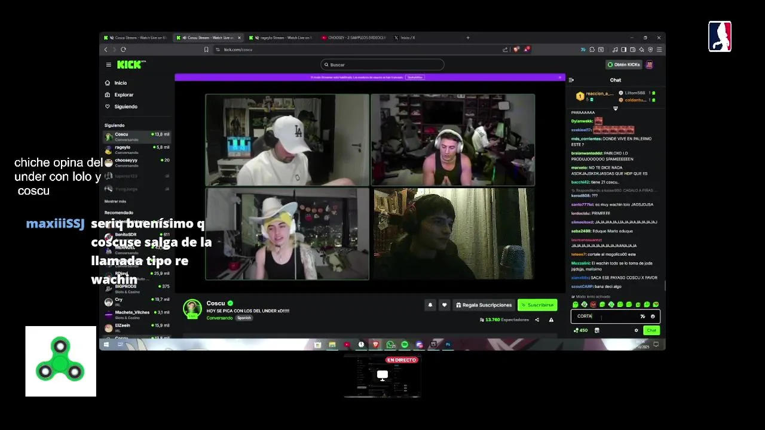Open Photoshop from taskbar
The height and width of the screenshot is (430, 765).
[x=448, y=345]
